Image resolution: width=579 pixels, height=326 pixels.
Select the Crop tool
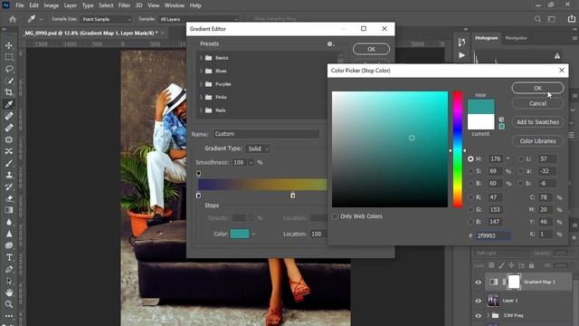click(x=9, y=92)
